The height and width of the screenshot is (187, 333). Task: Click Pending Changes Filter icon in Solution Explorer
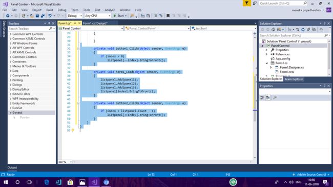289,30
